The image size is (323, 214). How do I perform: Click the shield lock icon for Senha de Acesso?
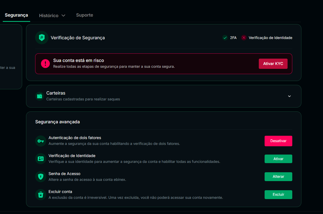[41, 177]
